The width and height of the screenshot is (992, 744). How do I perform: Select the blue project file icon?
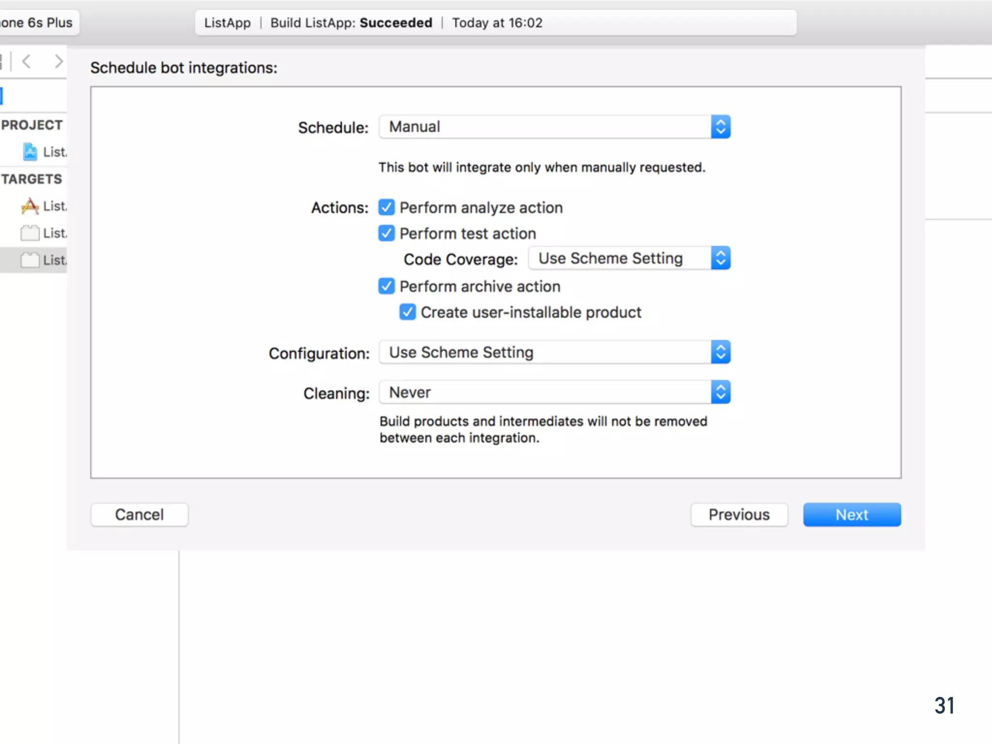point(30,152)
